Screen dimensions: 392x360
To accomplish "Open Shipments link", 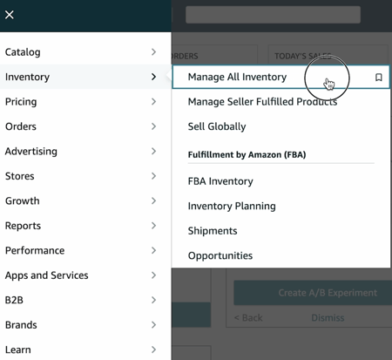I will click(213, 231).
